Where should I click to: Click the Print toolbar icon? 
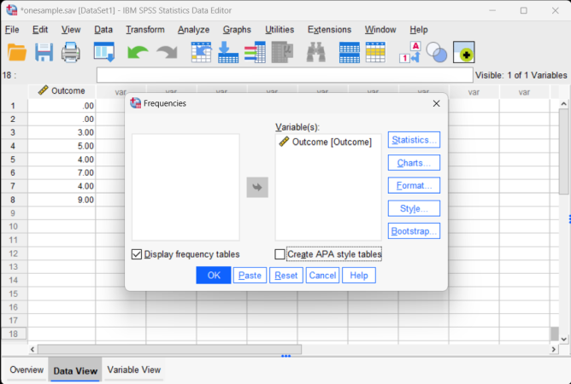[x=71, y=52]
